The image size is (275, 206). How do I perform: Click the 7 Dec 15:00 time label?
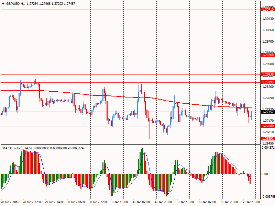(251, 203)
